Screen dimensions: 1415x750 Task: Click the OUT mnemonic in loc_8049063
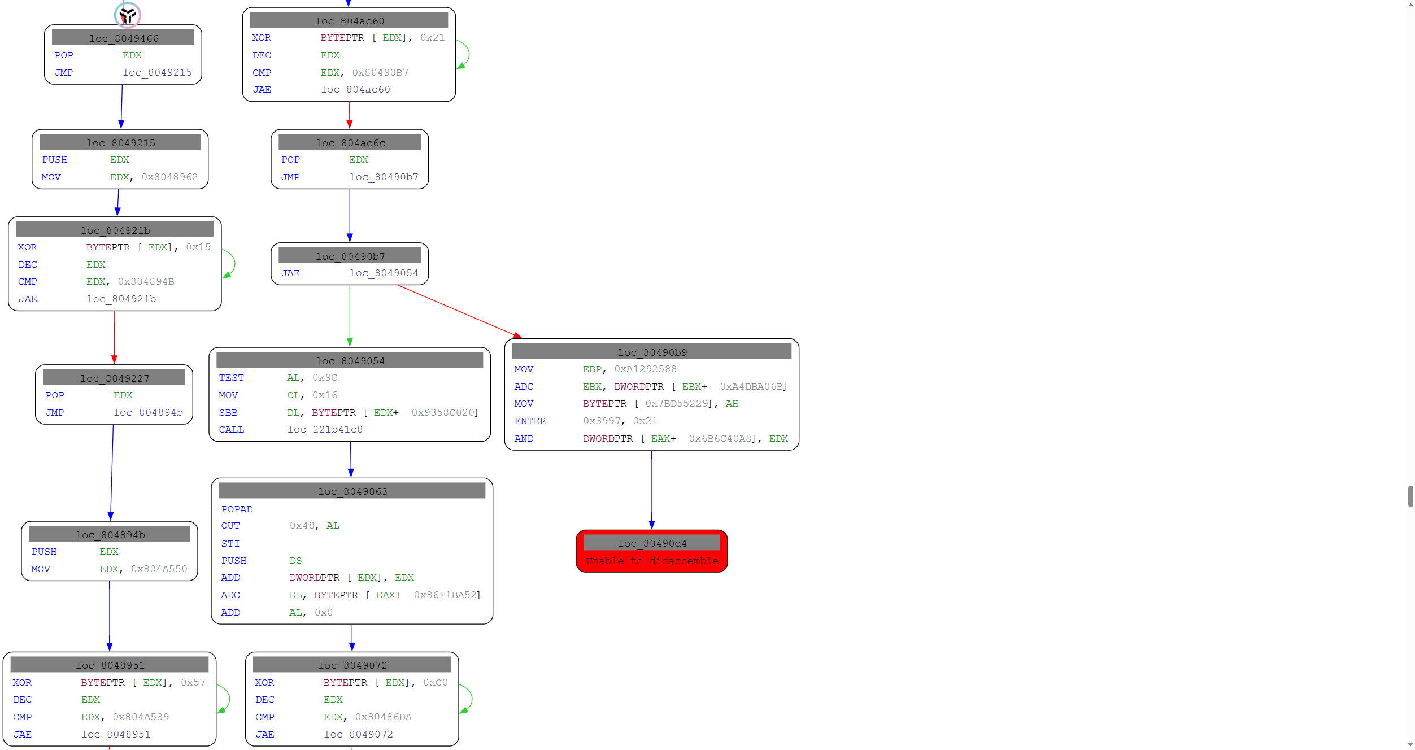230,525
